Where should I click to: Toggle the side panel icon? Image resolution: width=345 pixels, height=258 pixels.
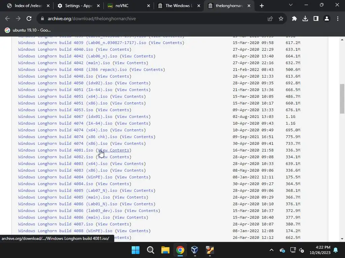[x=316, y=19]
